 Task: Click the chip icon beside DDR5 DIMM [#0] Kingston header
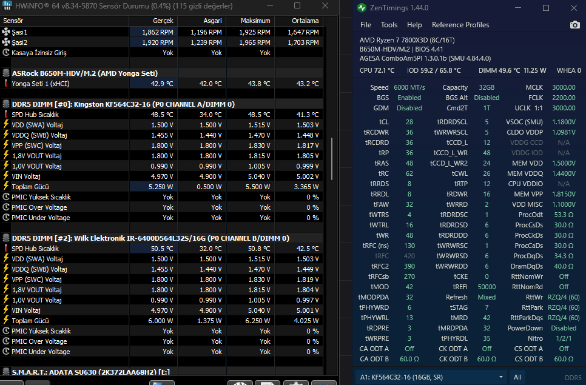tap(6, 104)
